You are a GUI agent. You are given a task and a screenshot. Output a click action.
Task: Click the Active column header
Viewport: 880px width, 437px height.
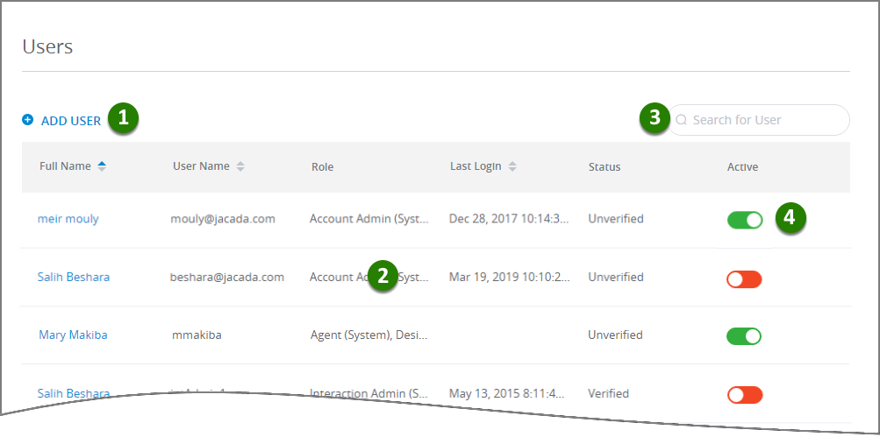pyautogui.click(x=742, y=167)
